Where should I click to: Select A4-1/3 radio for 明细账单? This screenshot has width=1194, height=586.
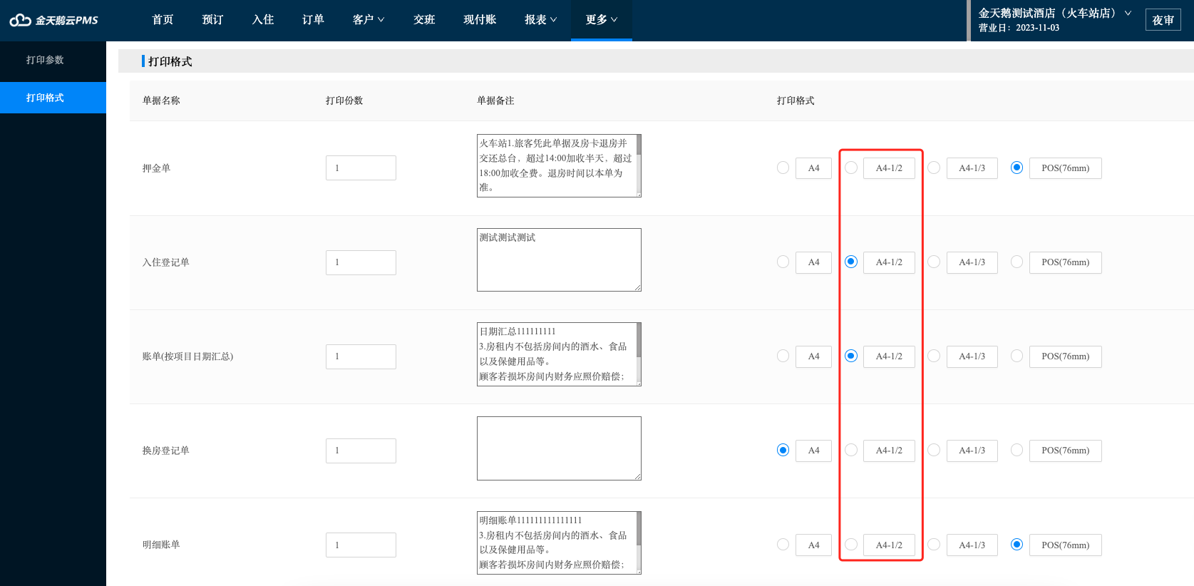click(934, 545)
